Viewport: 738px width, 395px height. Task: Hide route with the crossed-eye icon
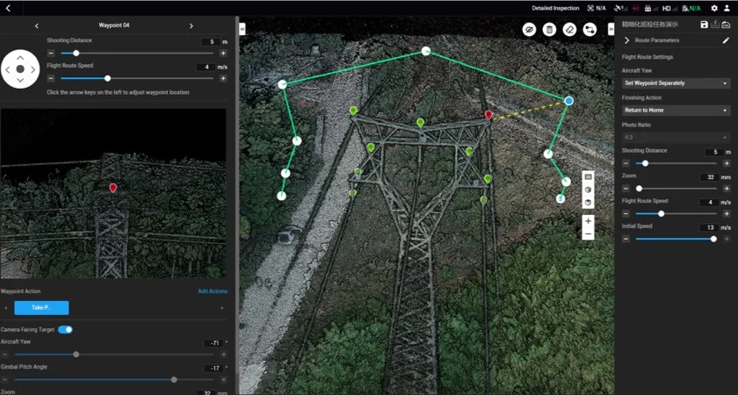[x=529, y=30]
